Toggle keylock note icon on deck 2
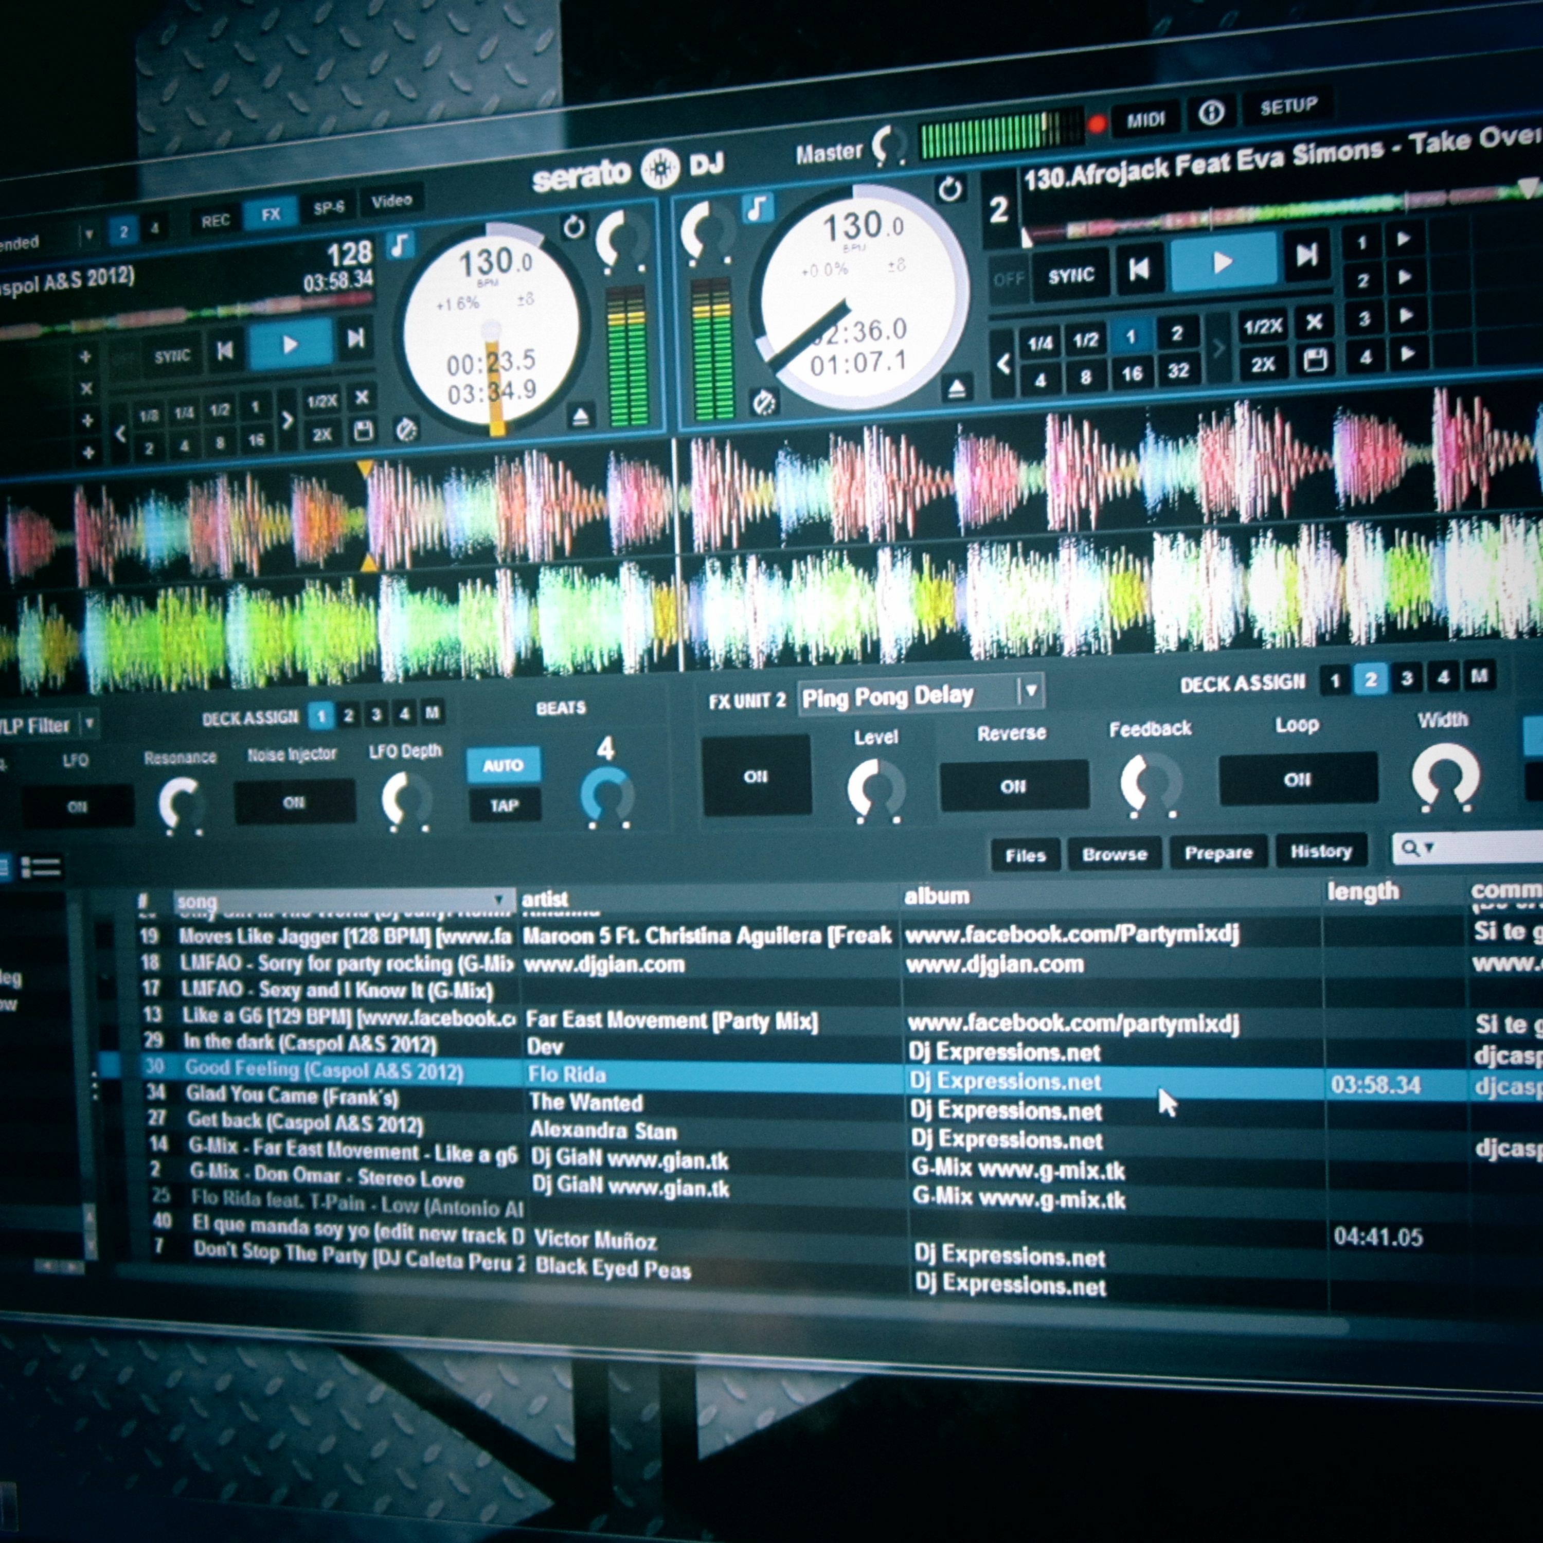 [x=758, y=208]
